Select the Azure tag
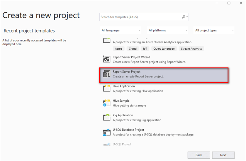Viewport: 246px width, 161px height. [x=118, y=49]
